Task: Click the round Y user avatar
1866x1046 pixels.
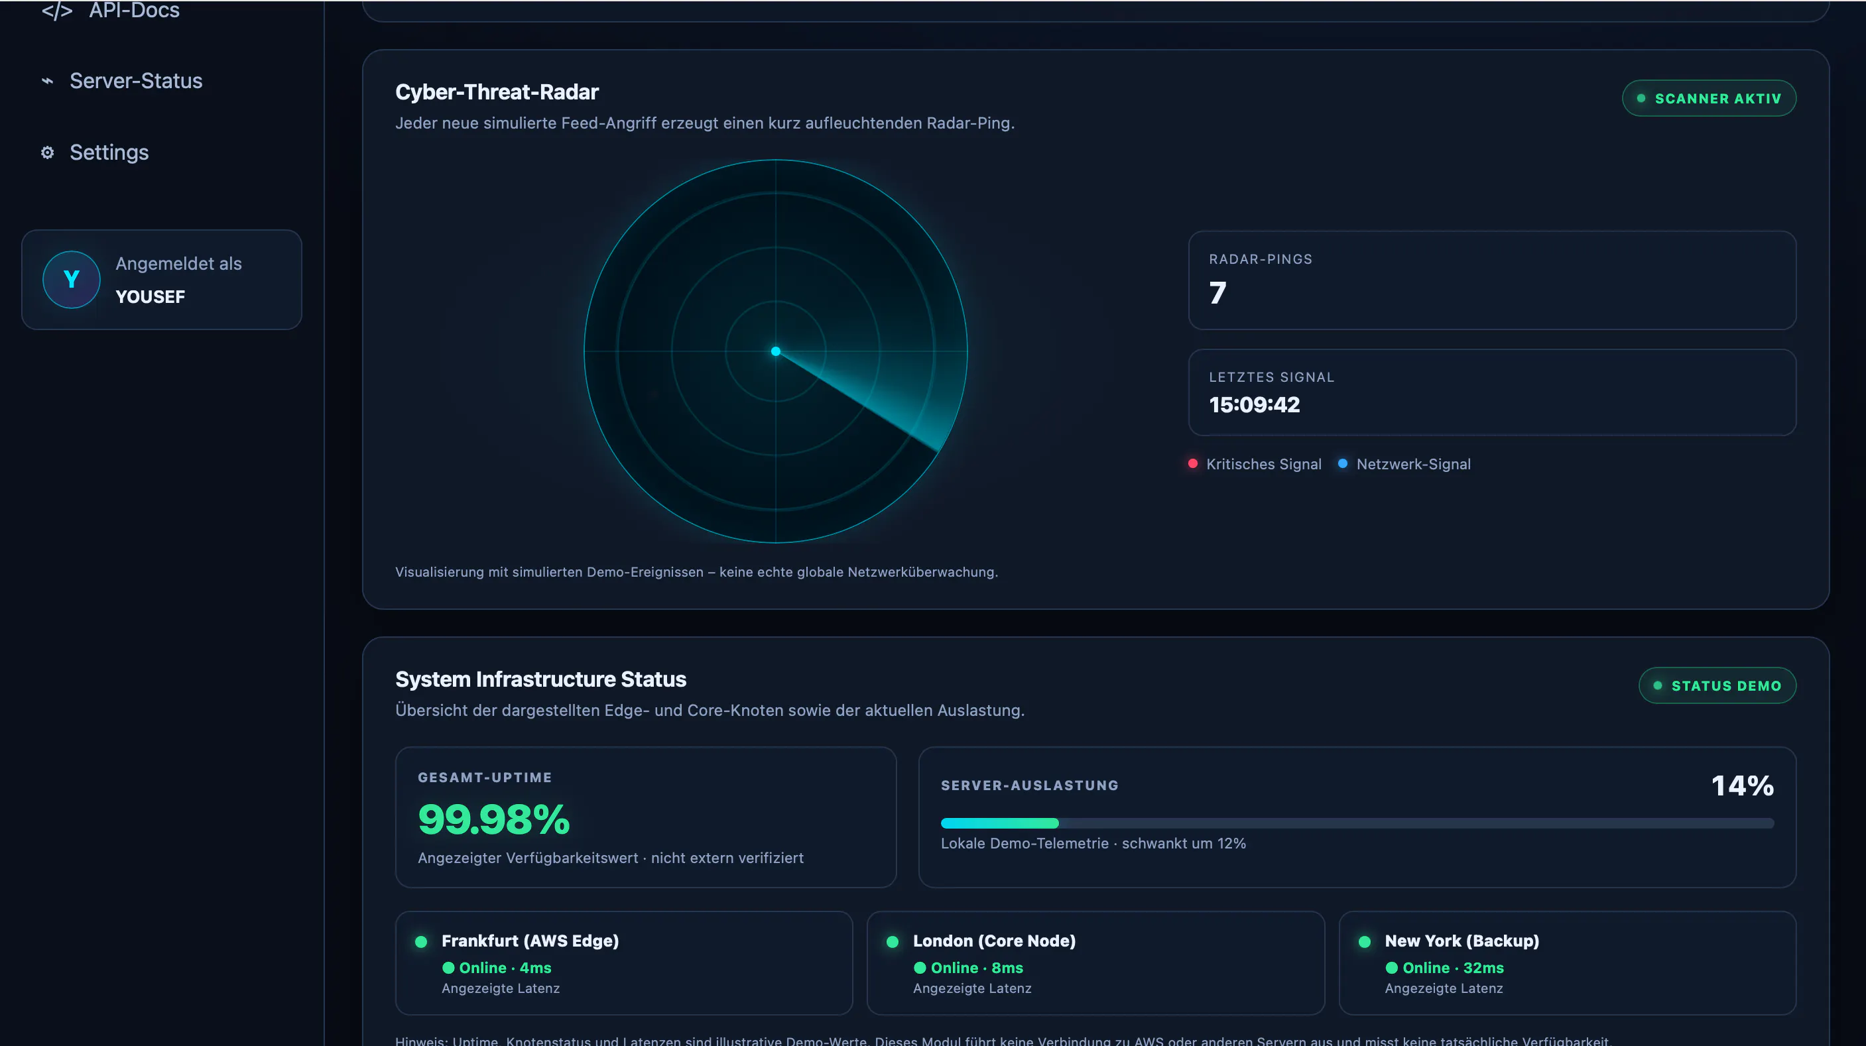Action: 71,280
